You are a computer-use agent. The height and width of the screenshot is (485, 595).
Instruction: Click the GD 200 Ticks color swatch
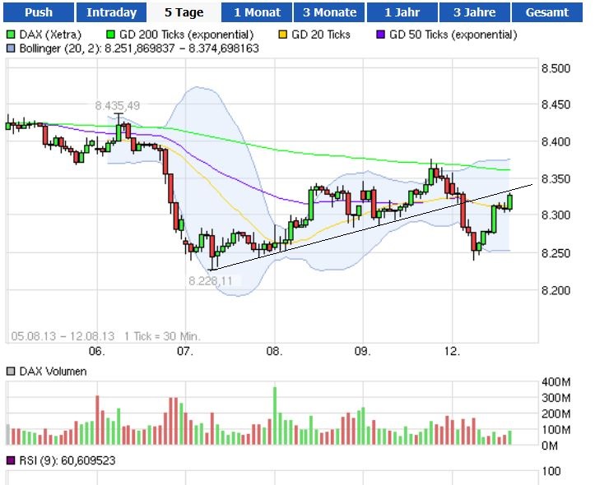click(x=112, y=35)
